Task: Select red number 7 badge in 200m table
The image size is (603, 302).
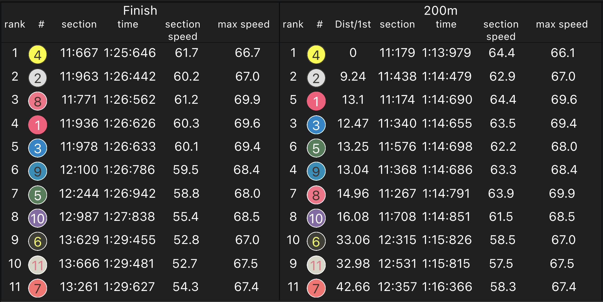Action: pyautogui.click(x=316, y=288)
